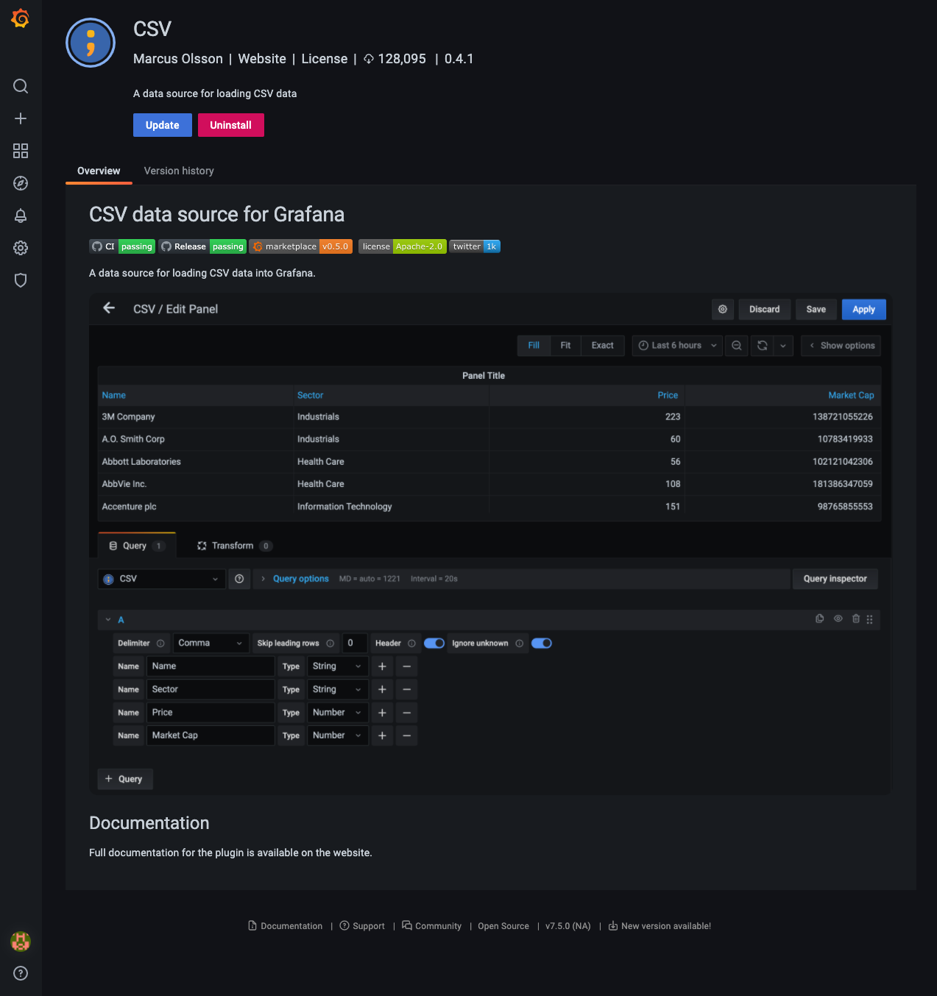Viewport: 937px width, 996px height.
Task: Switch to the Version history tab
Action: (178, 171)
